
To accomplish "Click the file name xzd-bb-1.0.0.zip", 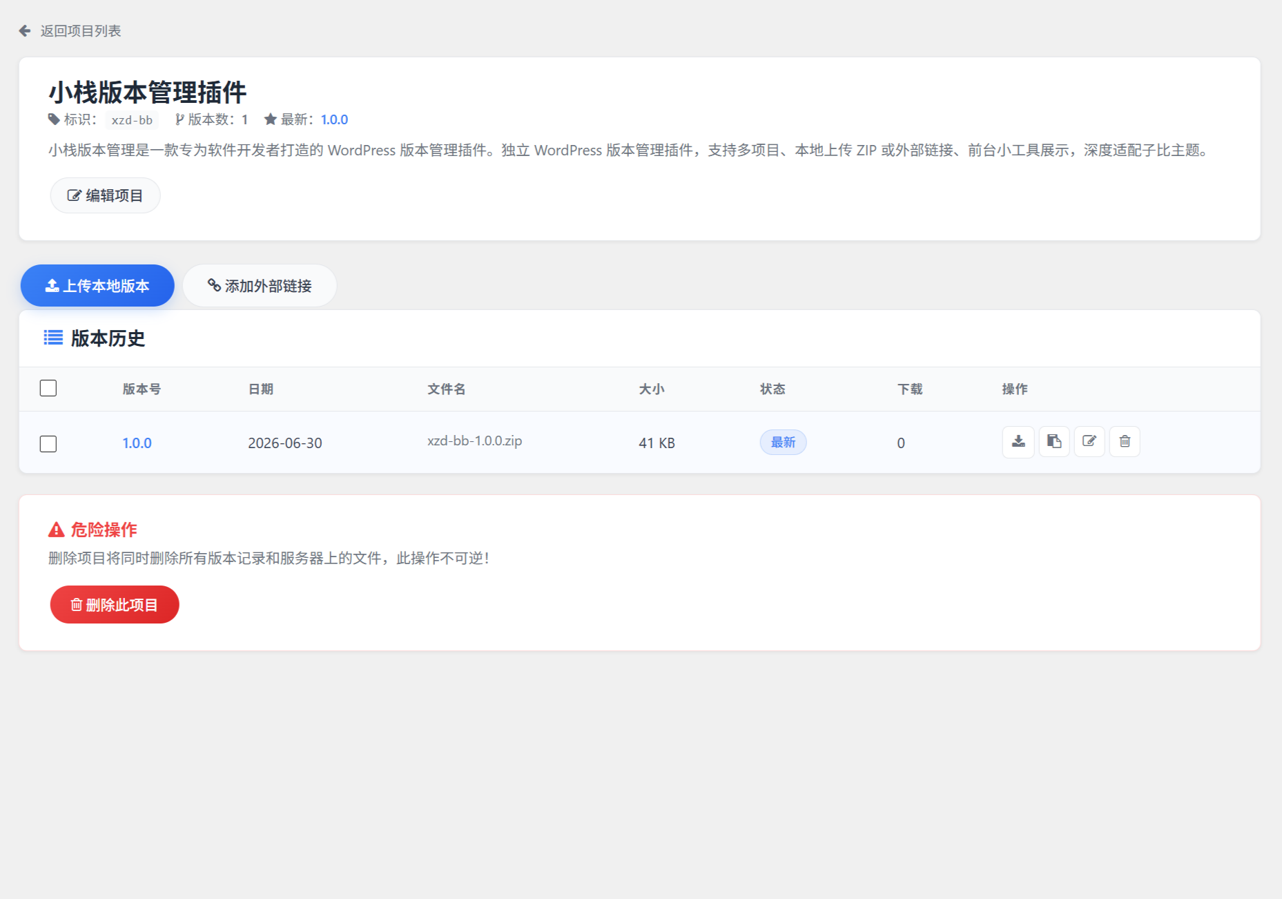I will pyautogui.click(x=475, y=441).
